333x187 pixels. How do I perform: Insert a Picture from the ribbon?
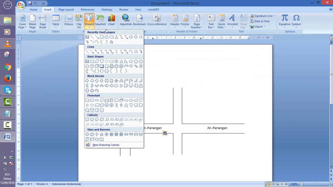pyautogui.click(x=69, y=20)
